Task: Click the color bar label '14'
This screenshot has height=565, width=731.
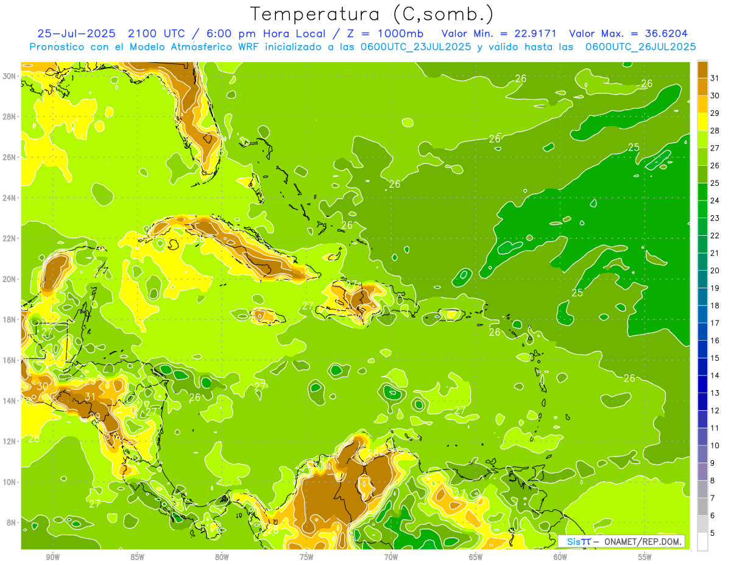Action: tap(715, 375)
